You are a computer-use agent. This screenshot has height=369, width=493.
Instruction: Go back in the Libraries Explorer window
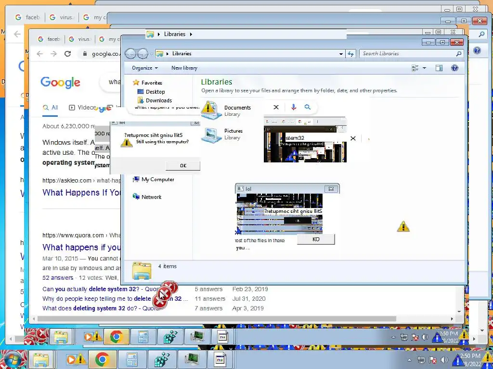pos(131,54)
